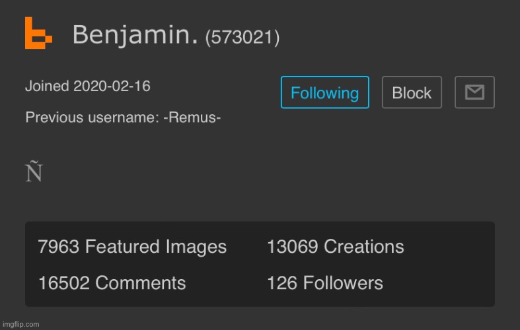This screenshot has height=330, width=520.
Task: Click the Ñ tagline text
Action: pos(34,171)
